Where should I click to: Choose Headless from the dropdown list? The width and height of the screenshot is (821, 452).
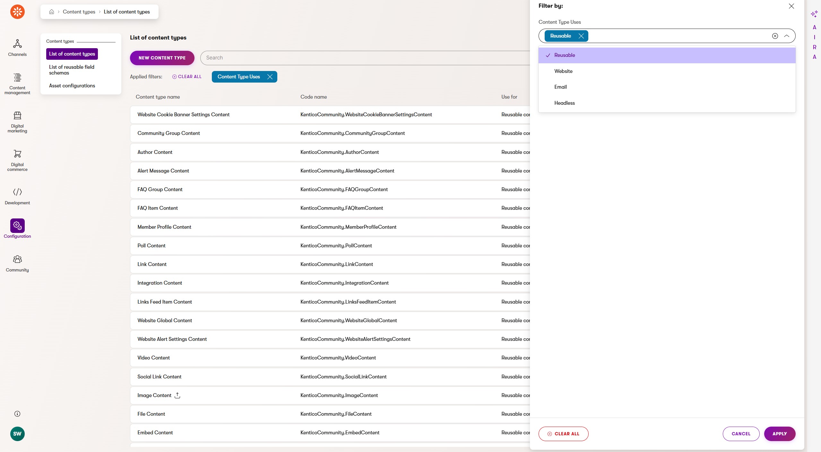point(564,103)
